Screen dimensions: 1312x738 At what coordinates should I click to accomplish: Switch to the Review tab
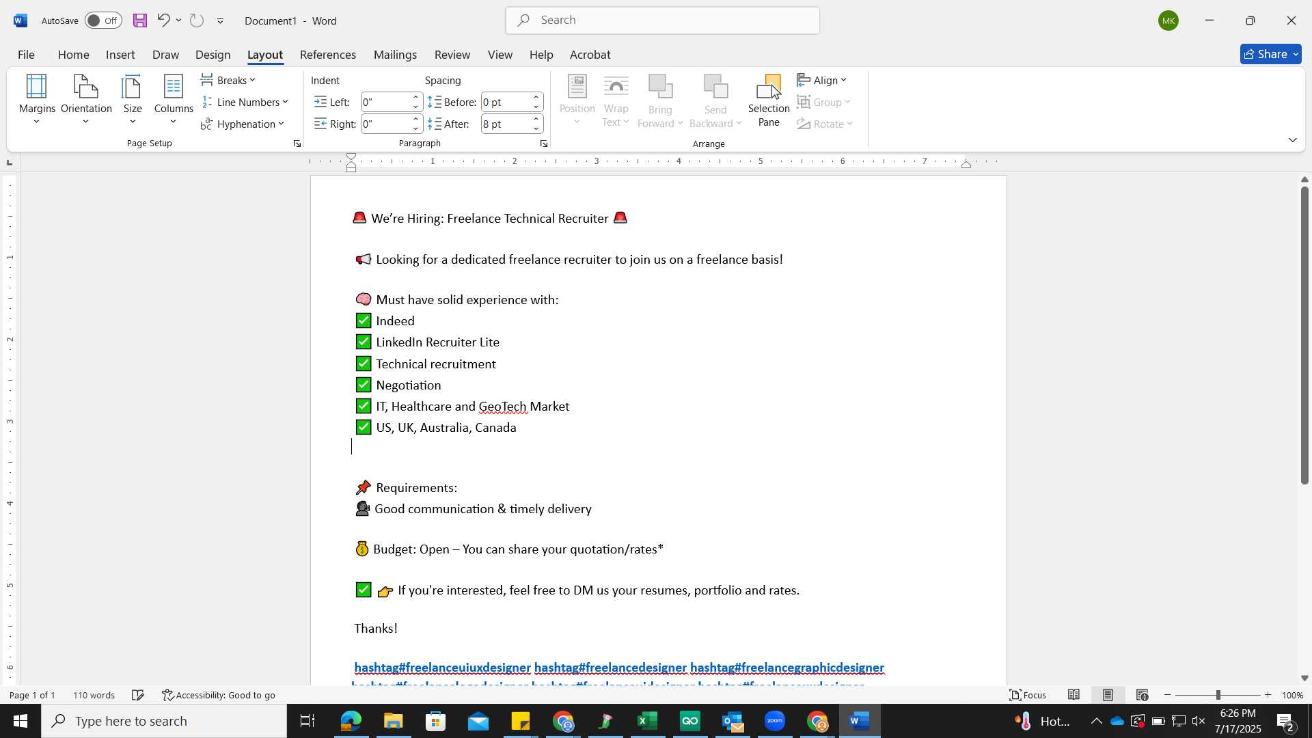tap(452, 55)
